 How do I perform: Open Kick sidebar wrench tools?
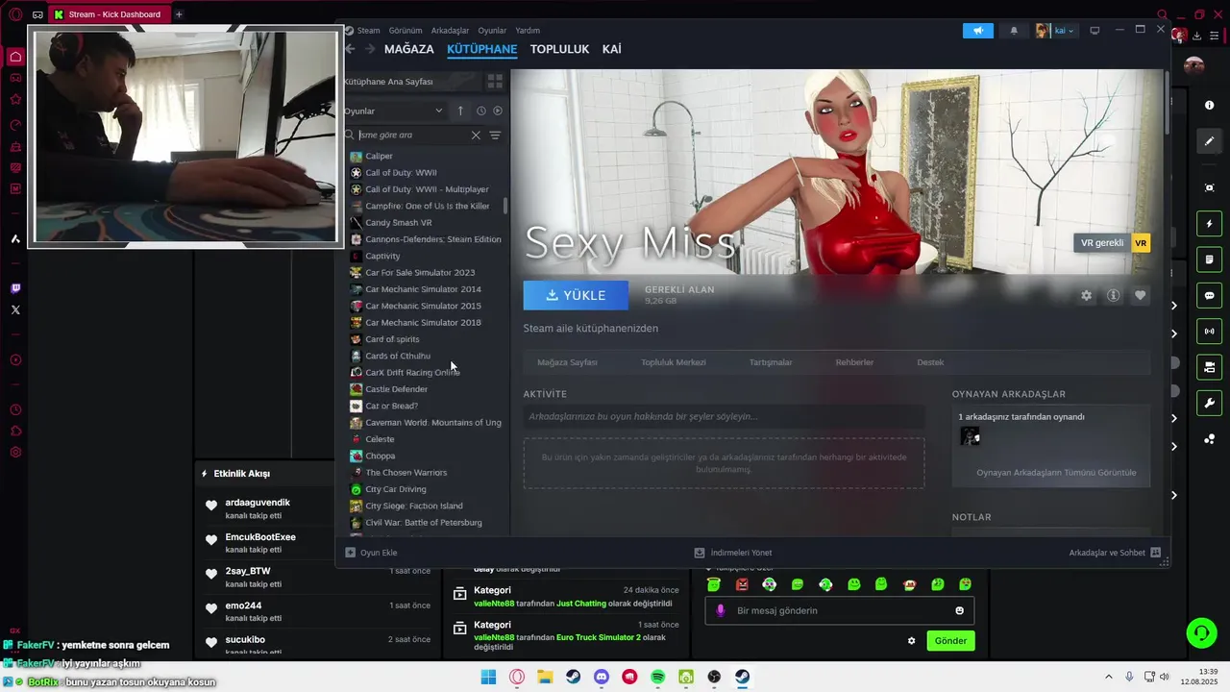click(1210, 403)
